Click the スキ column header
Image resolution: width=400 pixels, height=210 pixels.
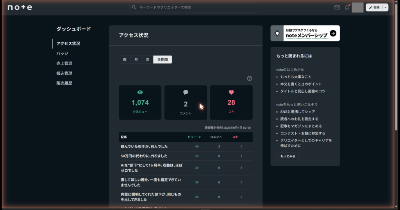[235, 137]
